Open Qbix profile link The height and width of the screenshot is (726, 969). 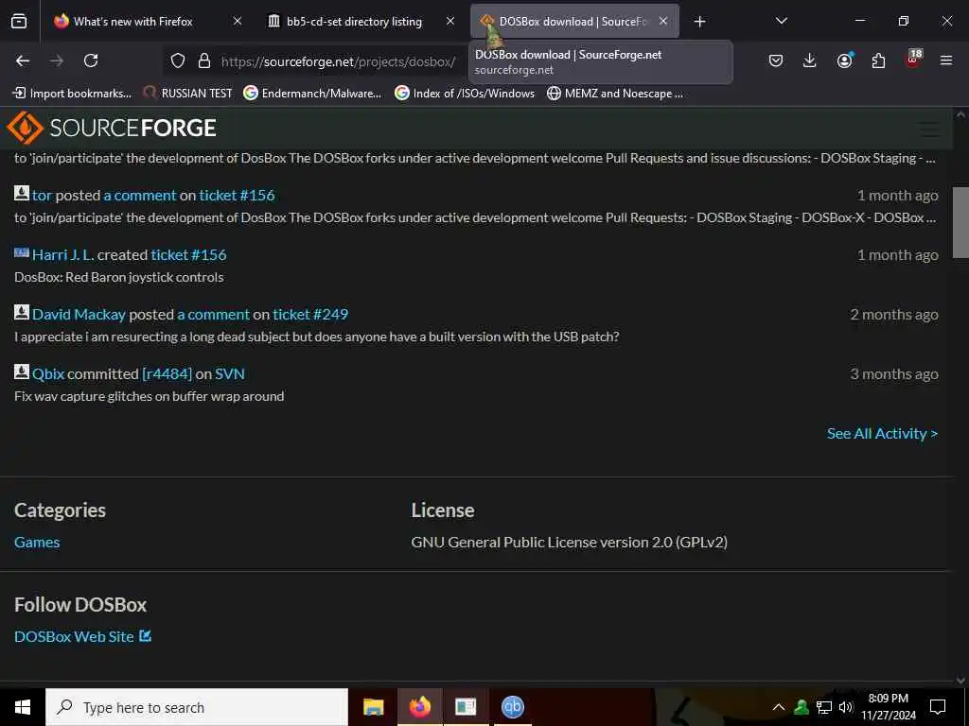coord(48,373)
